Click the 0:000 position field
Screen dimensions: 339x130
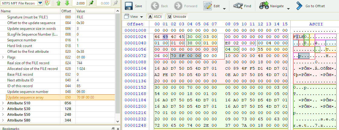point(104,3)
